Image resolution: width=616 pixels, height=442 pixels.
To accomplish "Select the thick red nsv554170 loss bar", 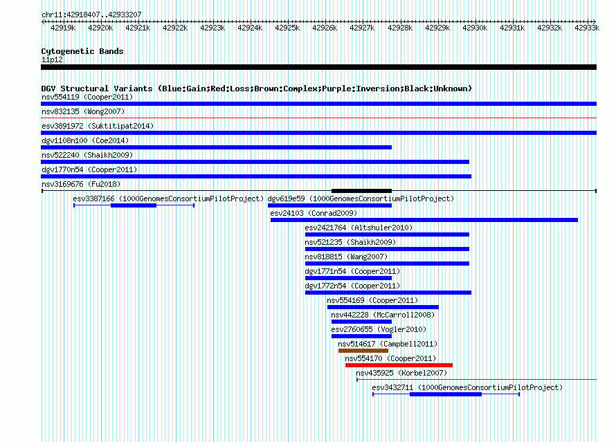I will click(399, 365).
